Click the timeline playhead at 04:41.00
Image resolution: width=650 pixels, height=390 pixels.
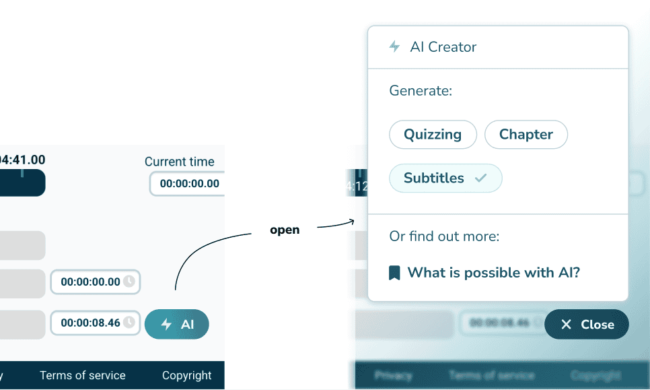click(x=22, y=174)
